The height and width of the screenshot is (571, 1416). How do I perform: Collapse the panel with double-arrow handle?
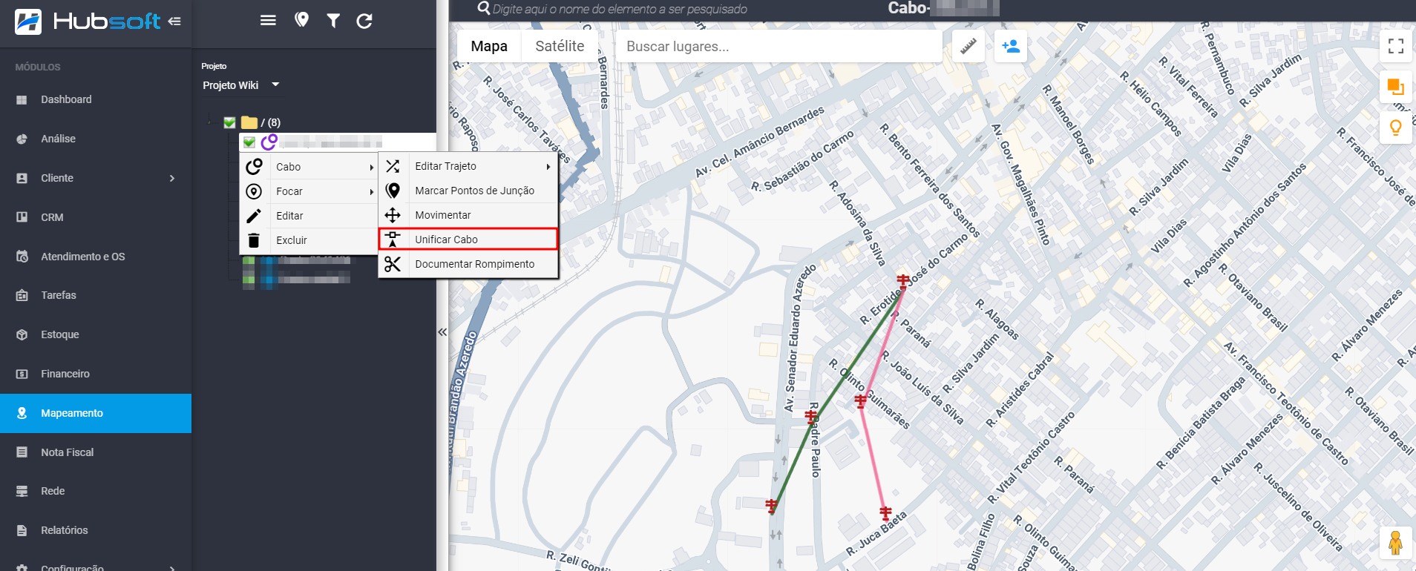(x=442, y=331)
